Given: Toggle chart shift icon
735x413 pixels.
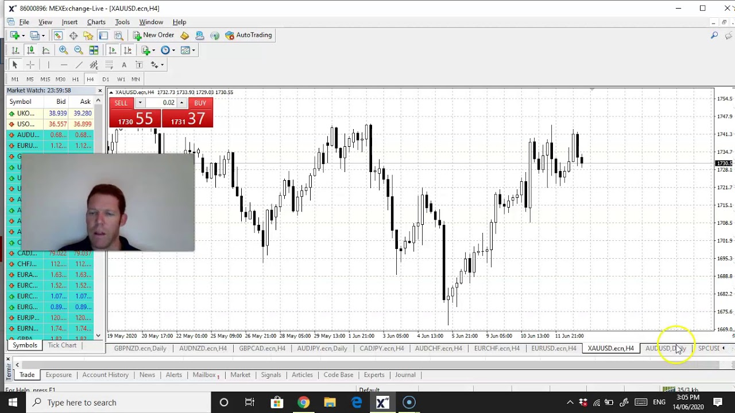Looking at the screenshot, I should tap(127, 50).
